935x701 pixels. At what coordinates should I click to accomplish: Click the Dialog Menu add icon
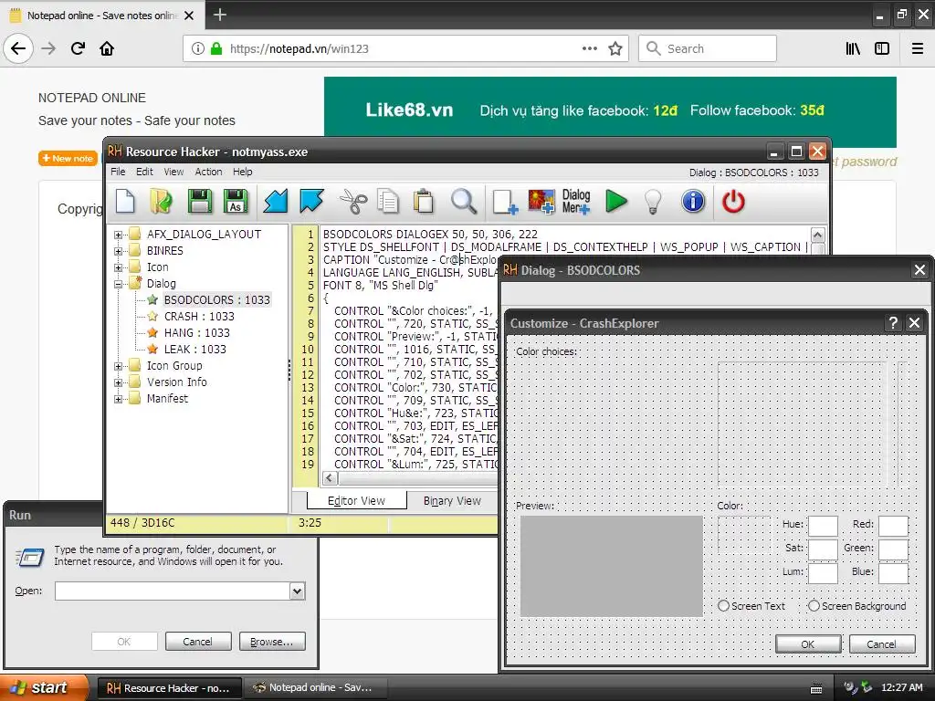click(x=576, y=202)
